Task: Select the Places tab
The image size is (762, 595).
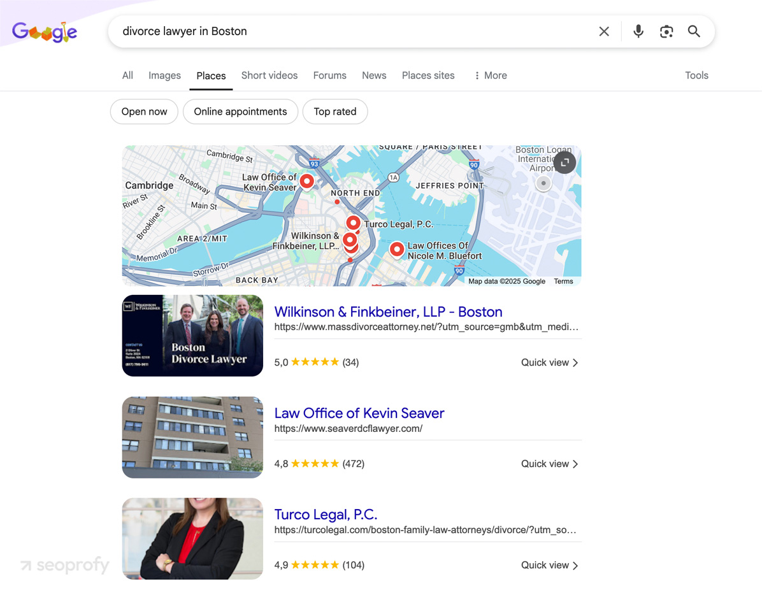Action: pyautogui.click(x=211, y=76)
